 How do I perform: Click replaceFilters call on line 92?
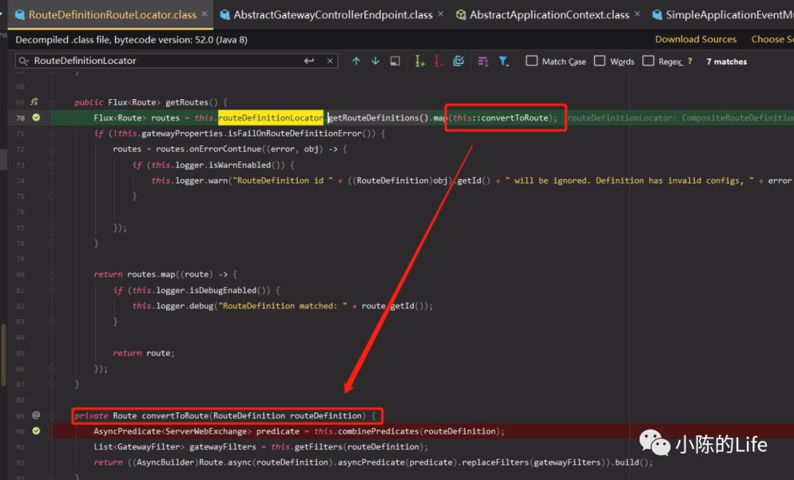coord(496,462)
